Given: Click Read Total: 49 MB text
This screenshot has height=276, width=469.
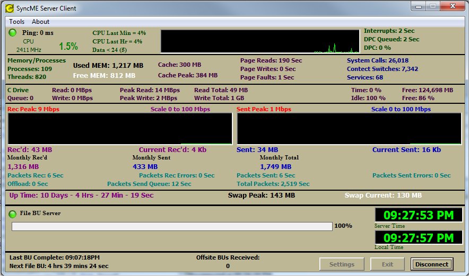Looking at the screenshot, I should pyautogui.click(x=221, y=90).
